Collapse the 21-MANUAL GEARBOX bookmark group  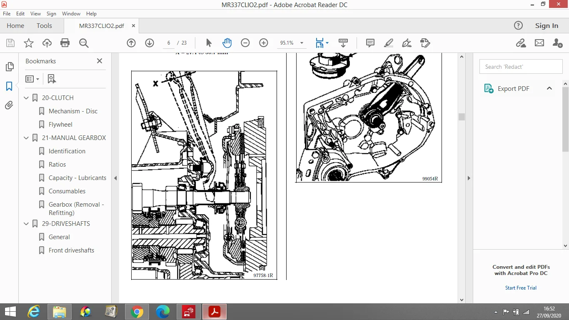click(x=27, y=138)
